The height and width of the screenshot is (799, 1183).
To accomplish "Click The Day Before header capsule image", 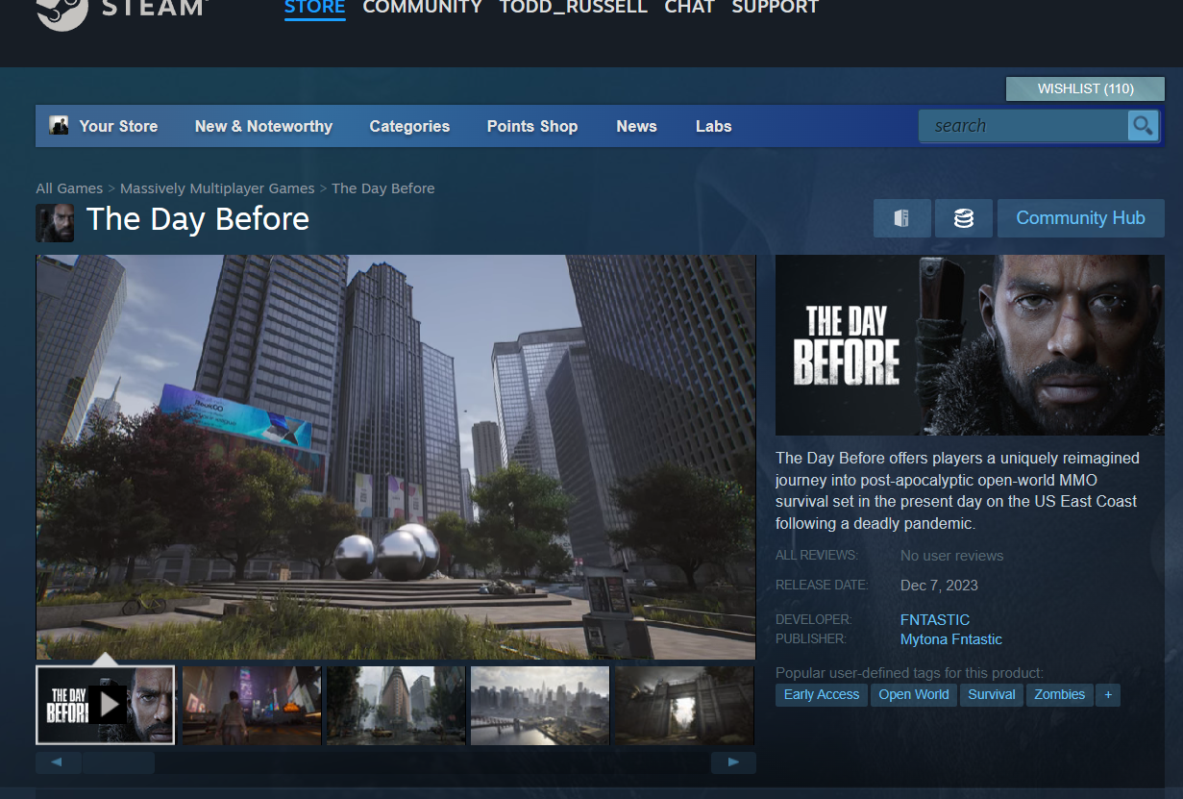I will (970, 345).
